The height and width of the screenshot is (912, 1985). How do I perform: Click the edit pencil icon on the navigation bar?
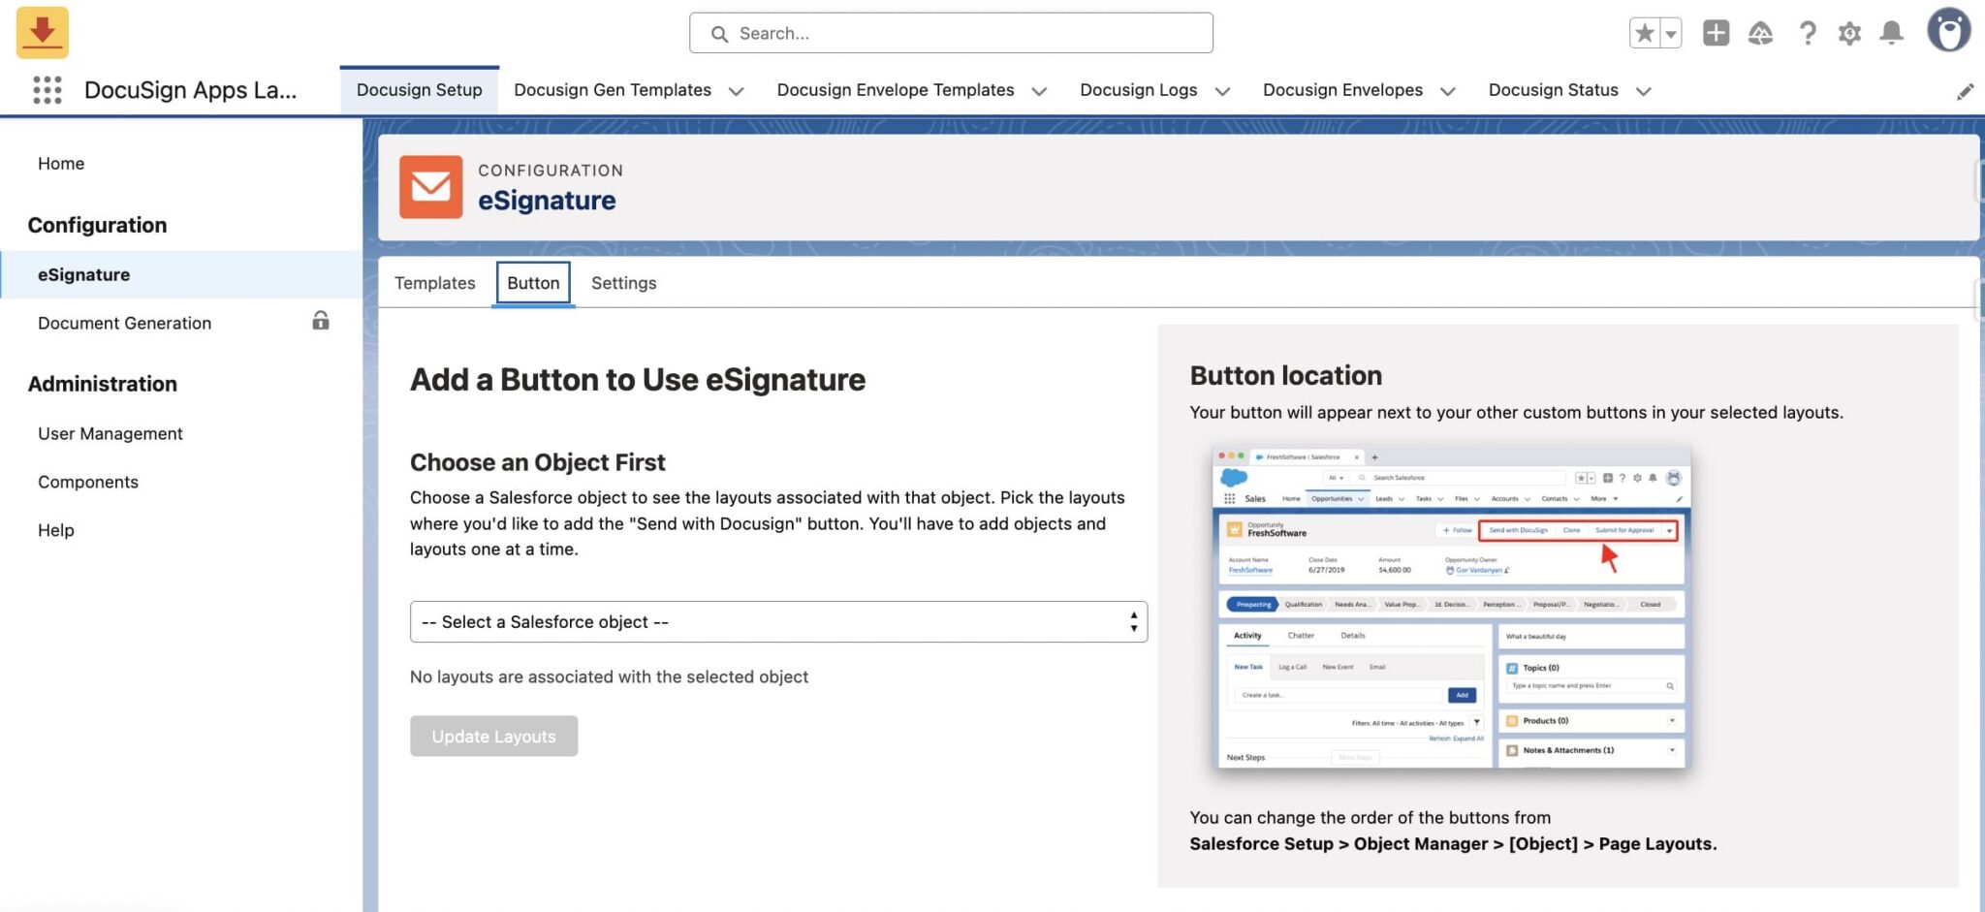pos(1967,90)
